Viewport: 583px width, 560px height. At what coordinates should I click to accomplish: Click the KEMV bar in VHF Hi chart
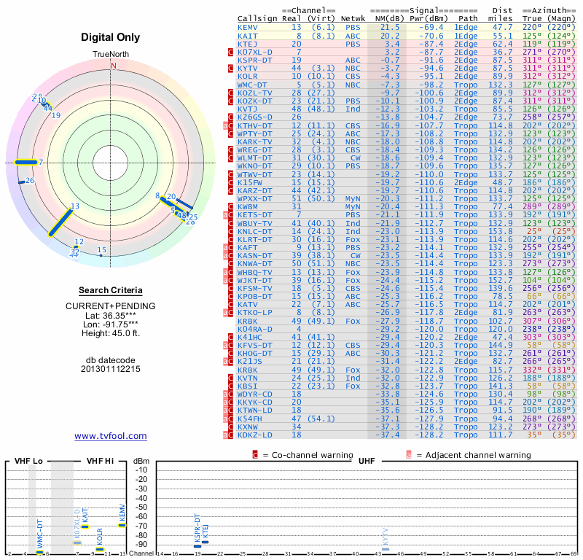pyautogui.click(x=122, y=525)
